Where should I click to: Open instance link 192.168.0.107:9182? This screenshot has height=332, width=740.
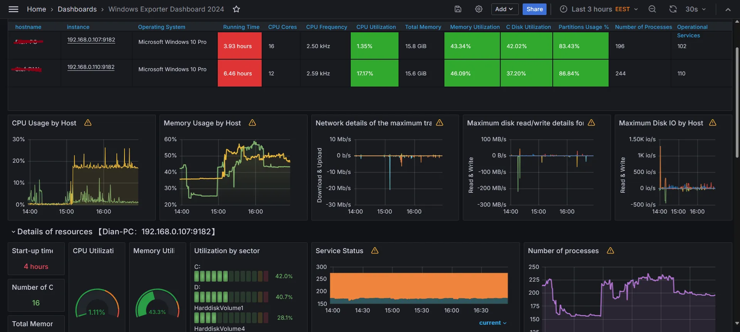[91, 40]
